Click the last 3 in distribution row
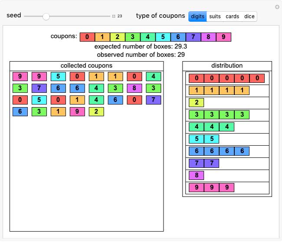282x242 pixels. (x=242, y=114)
